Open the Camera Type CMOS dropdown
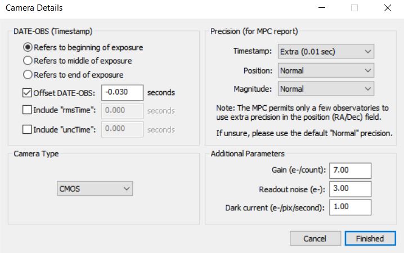The width and height of the screenshot is (404, 253). pyautogui.click(x=95, y=189)
